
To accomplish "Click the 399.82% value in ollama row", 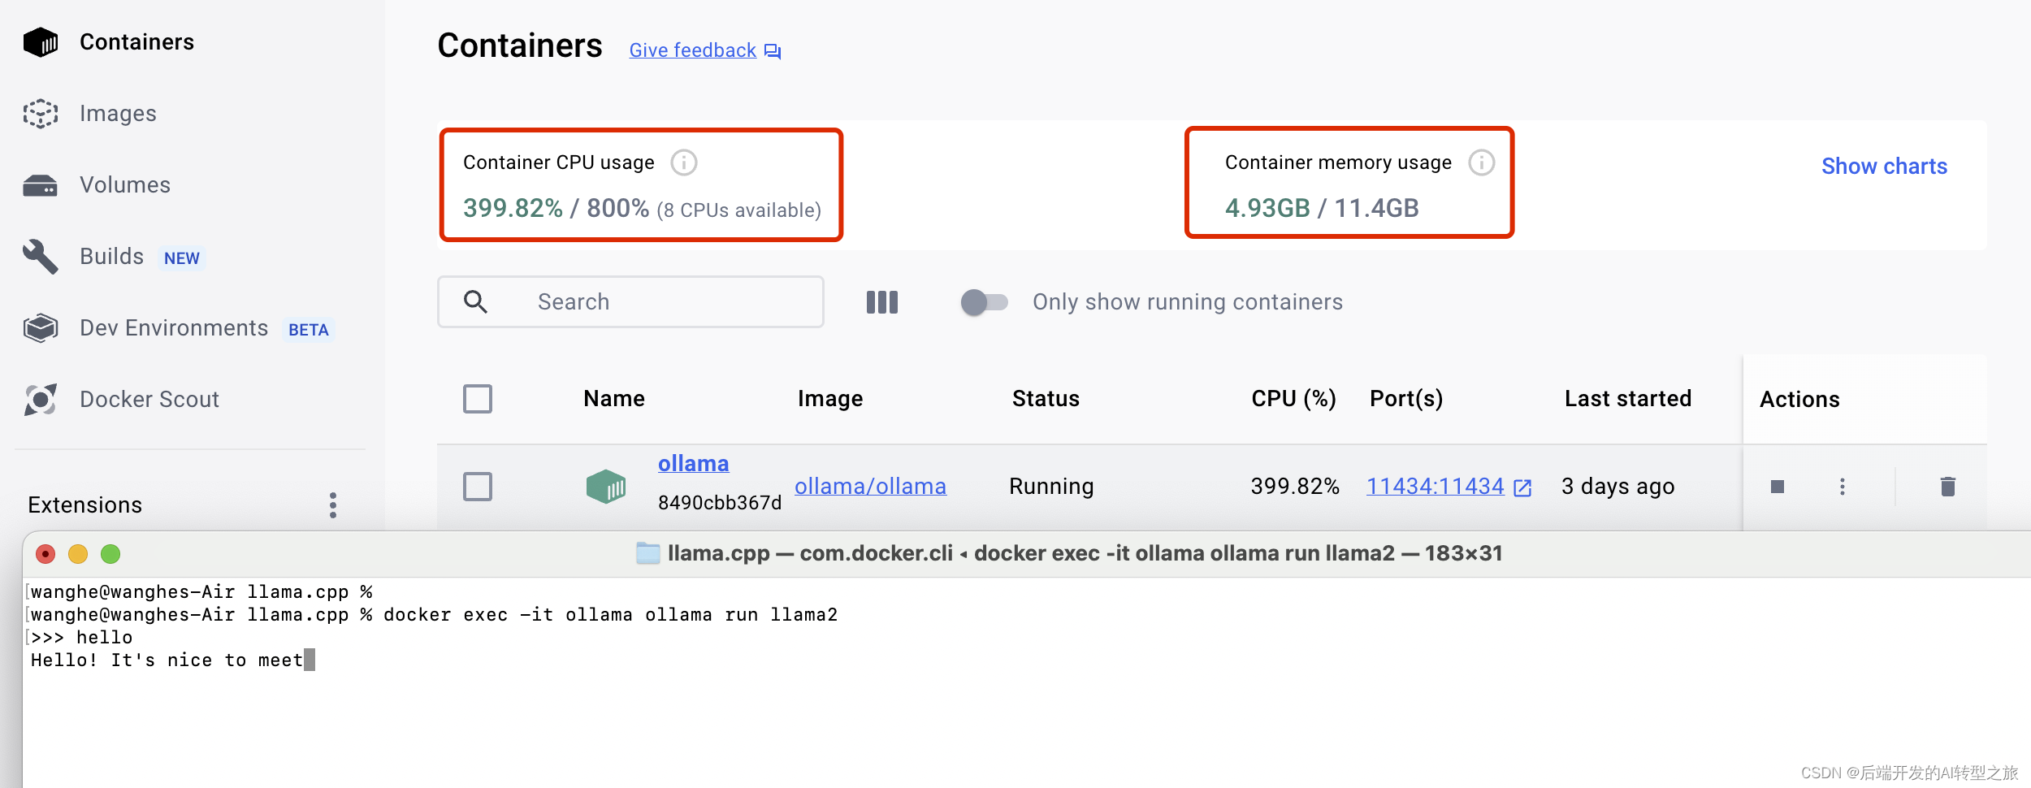I will [x=1295, y=487].
